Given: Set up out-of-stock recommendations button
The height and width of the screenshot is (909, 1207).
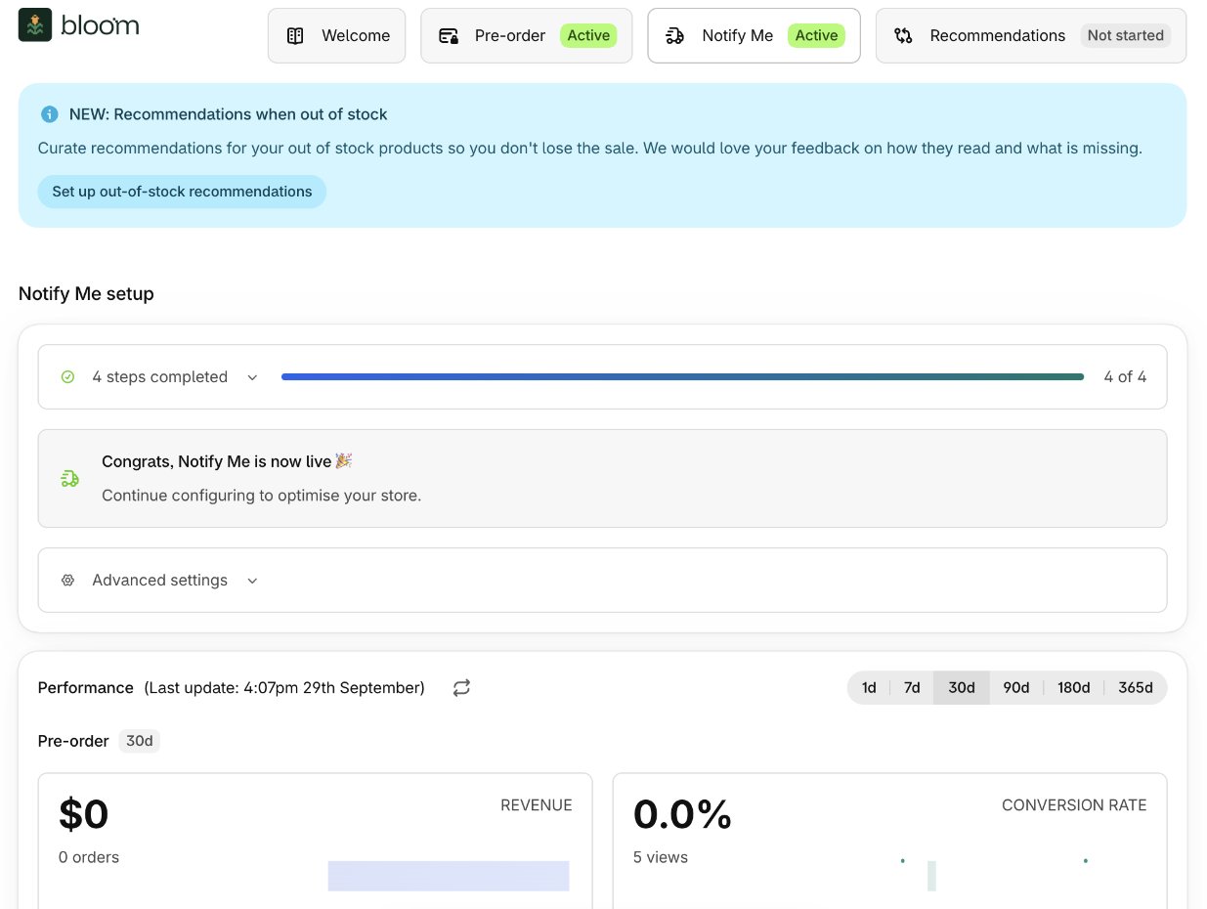Looking at the screenshot, I should point(182,192).
